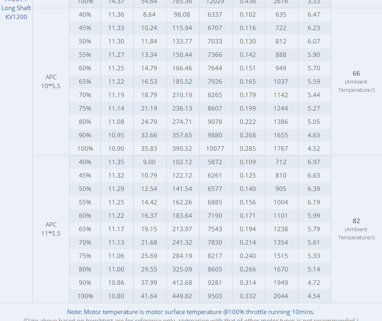
Task: Click the 82 motor temperature value
Action: (356, 221)
